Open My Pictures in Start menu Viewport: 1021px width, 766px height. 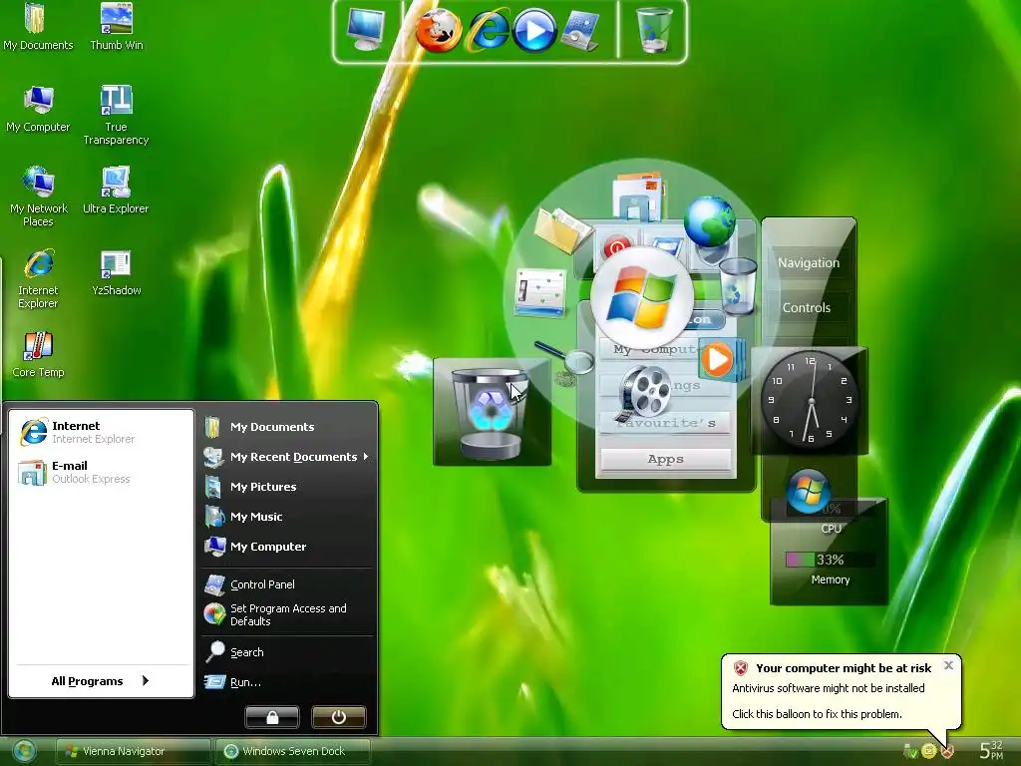click(x=286, y=487)
